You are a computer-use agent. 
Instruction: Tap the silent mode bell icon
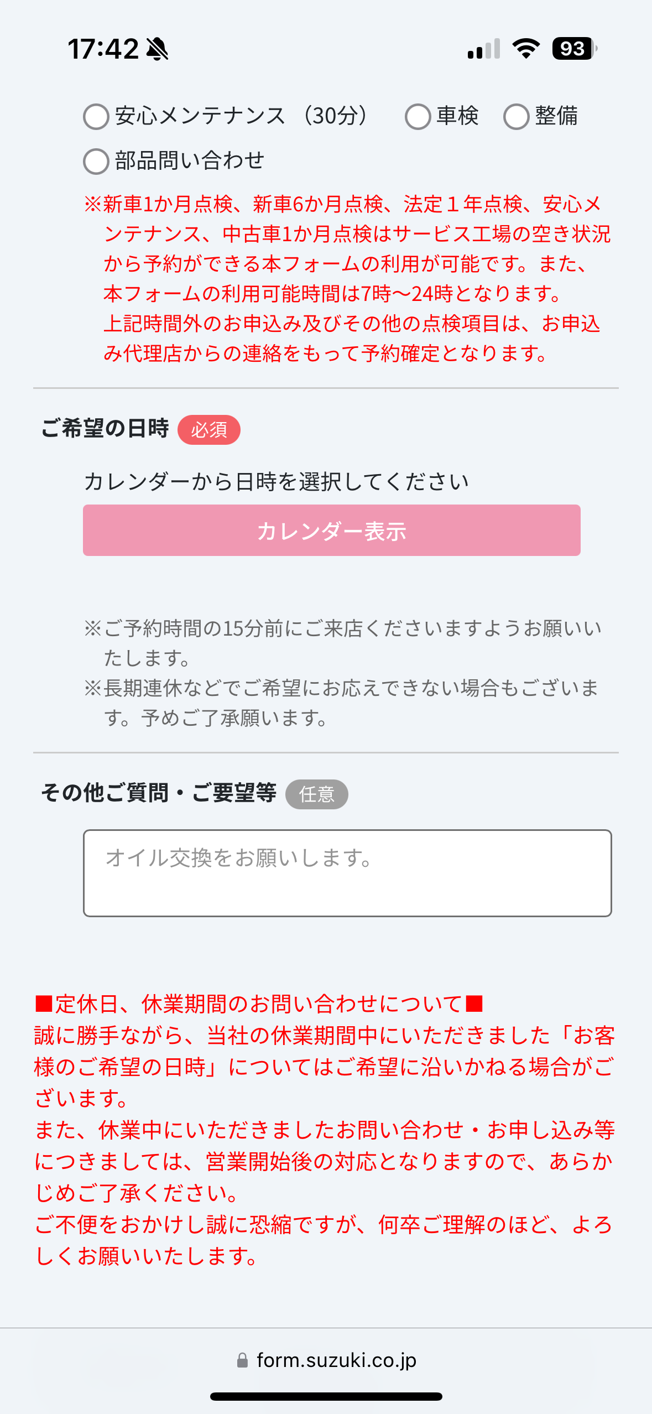(x=157, y=49)
